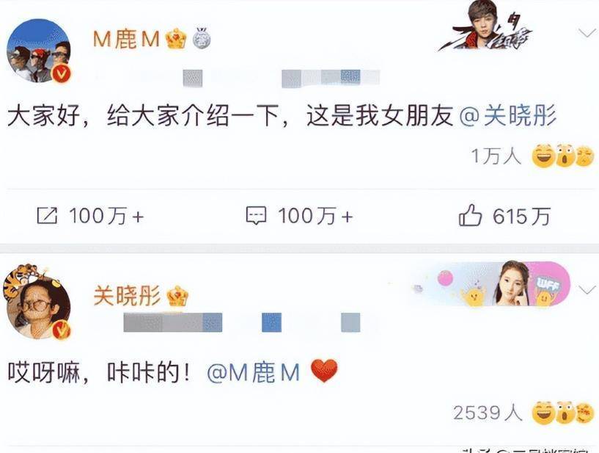Click the verified V badge on 关晓彤's avatar
The width and height of the screenshot is (599, 453).
pyautogui.click(x=62, y=330)
